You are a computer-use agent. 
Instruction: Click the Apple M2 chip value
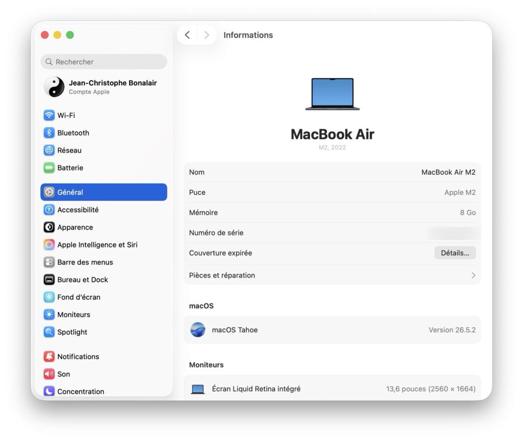click(460, 192)
